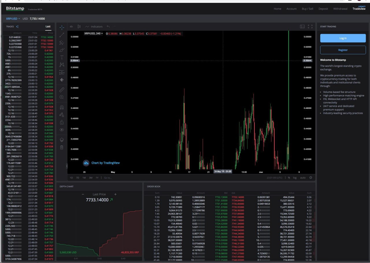370x263 pixels.
Task: Open the 4h interval selector
Action: [71, 27]
